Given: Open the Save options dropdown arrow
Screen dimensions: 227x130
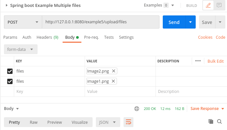Looking at the screenshot, I should pos(220,22).
